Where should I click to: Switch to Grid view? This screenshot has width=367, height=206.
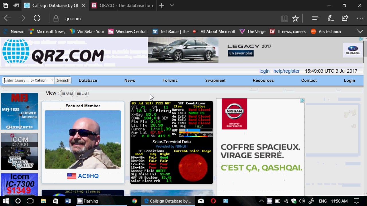(x=67, y=93)
